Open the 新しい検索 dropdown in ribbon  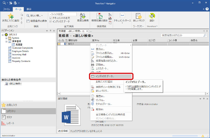point(42,15)
